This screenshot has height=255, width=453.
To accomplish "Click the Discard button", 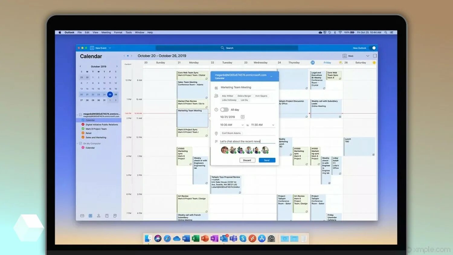I will pos(247,160).
